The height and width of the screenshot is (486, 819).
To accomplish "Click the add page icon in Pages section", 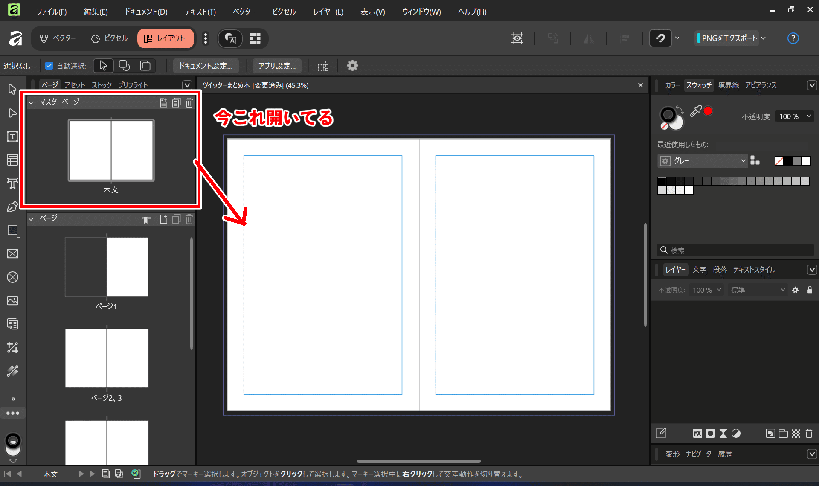I will click(x=163, y=219).
